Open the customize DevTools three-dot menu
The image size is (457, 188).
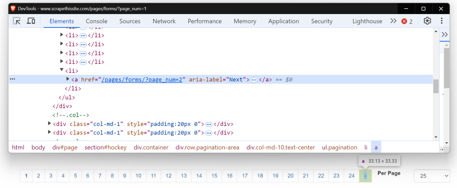click(x=442, y=21)
